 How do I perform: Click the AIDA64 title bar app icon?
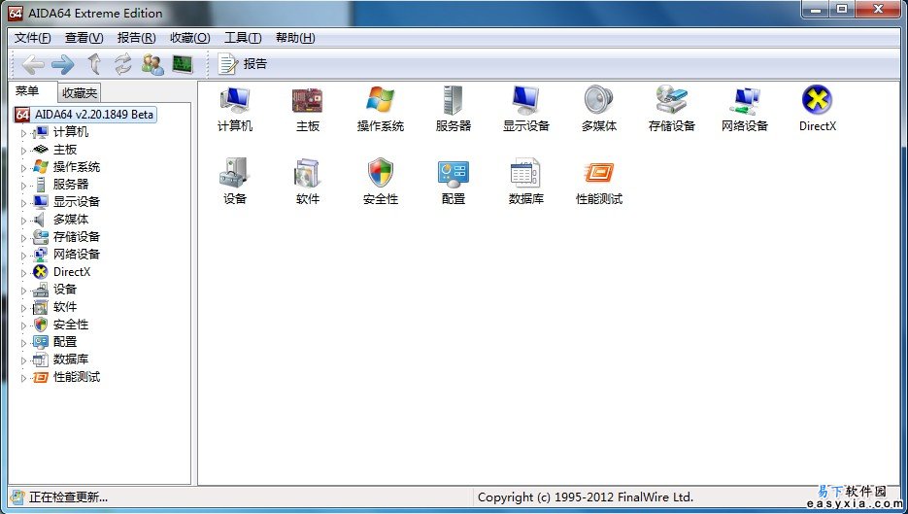click(x=16, y=13)
